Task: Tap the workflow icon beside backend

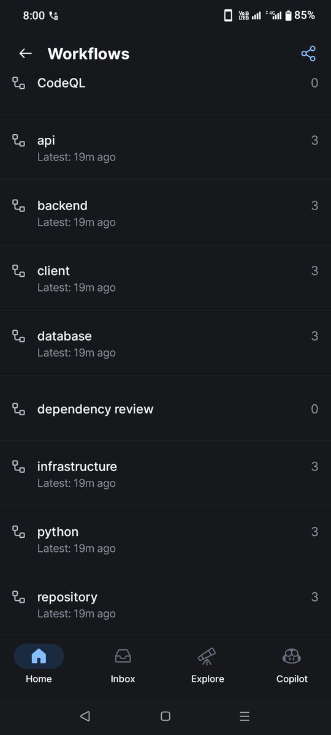Action: pyautogui.click(x=19, y=206)
